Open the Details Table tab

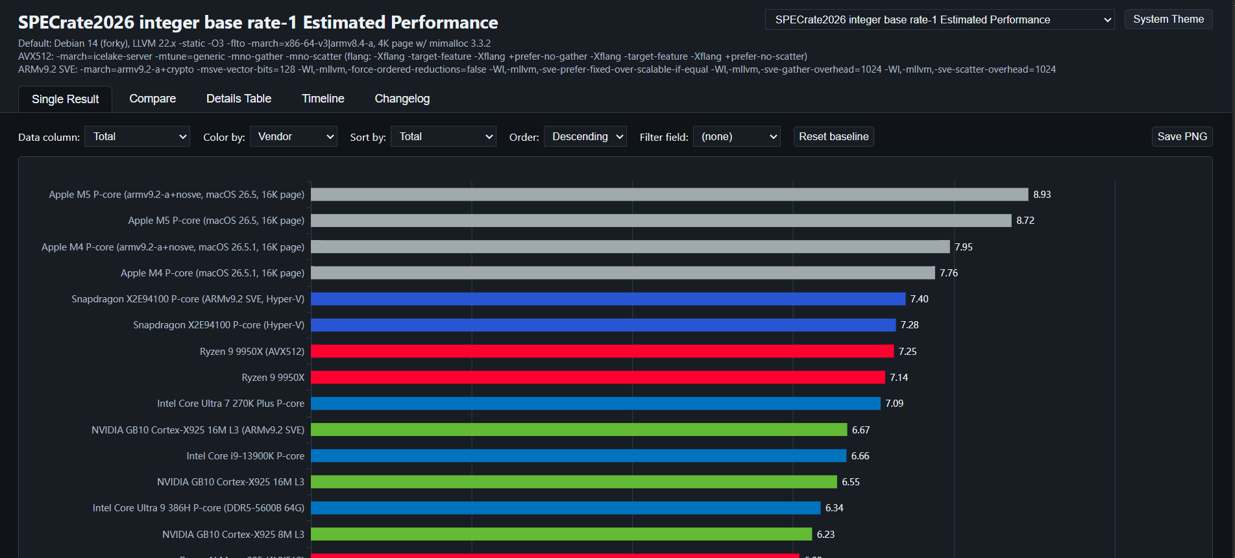(x=239, y=99)
